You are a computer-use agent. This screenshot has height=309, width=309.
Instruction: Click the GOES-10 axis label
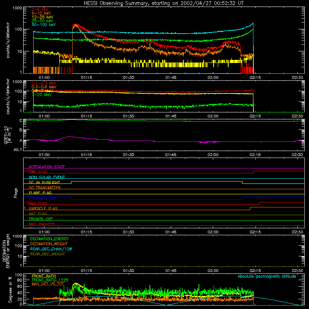pos(8,135)
